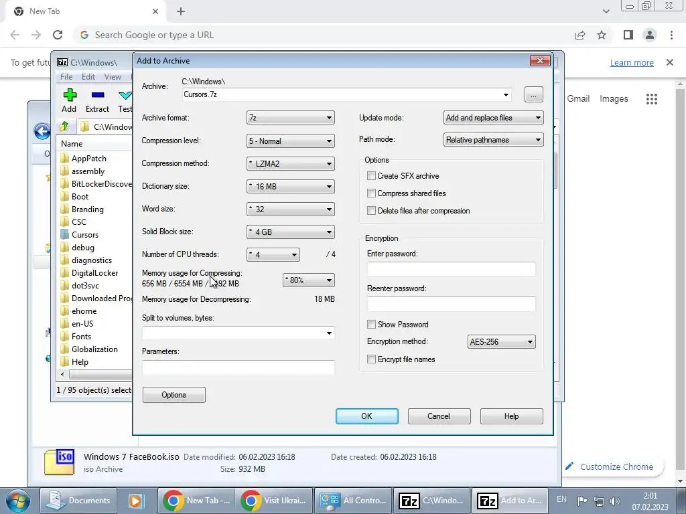Open a new Chrome tab with plus

[181, 11]
